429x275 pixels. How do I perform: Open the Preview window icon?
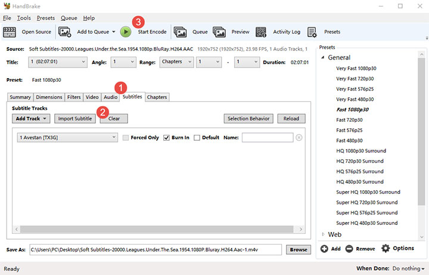pyautogui.click(x=219, y=32)
